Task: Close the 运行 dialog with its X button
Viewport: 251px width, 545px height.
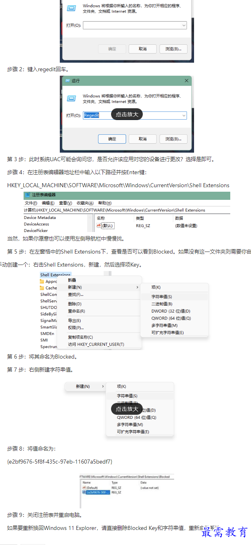Action: click(186, 81)
